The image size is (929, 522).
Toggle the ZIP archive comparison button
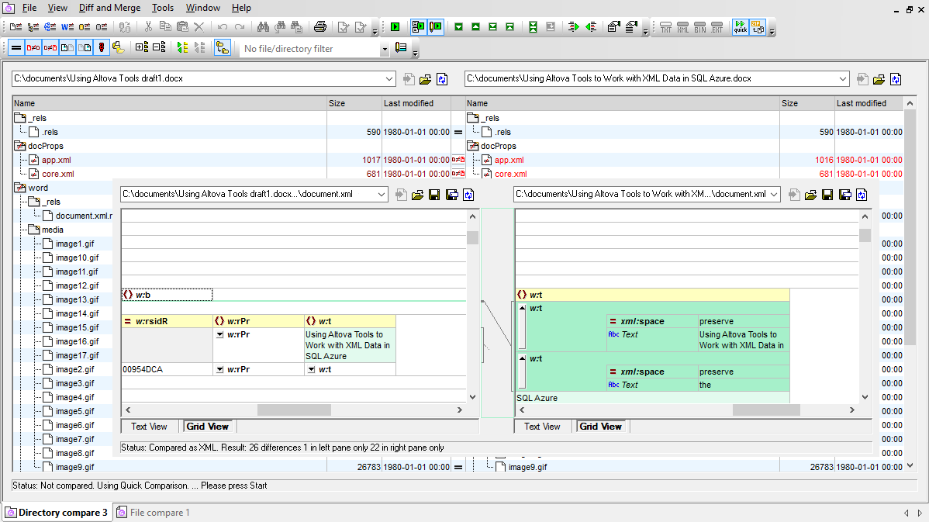coord(758,27)
